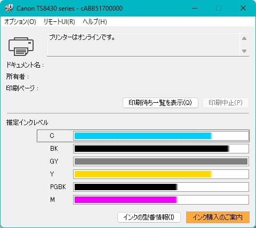Image resolution: width=256 pixels, height=228 pixels.
Task: Click the 印刷ページ label
Action: tap(22, 88)
